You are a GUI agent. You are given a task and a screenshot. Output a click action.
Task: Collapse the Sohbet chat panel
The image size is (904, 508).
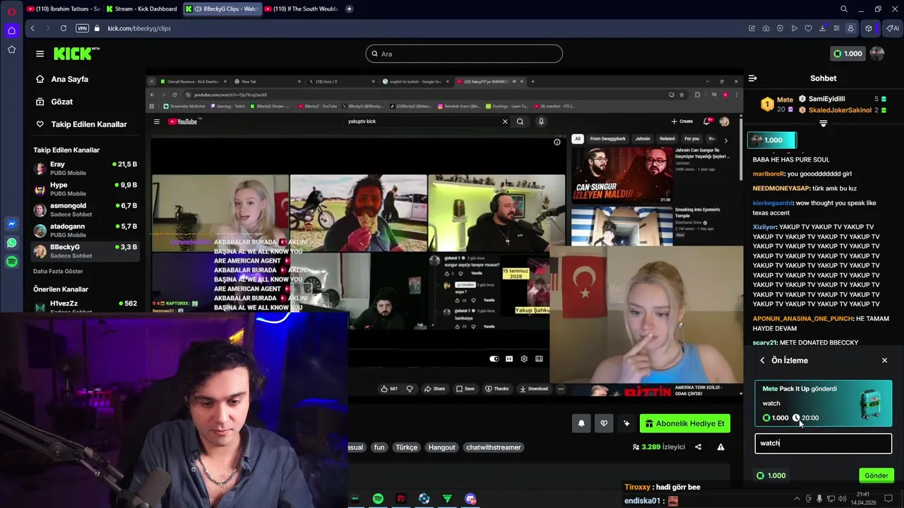pos(753,78)
